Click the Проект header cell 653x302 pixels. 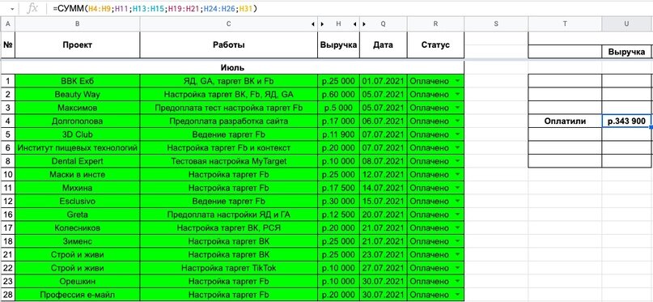point(78,45)
